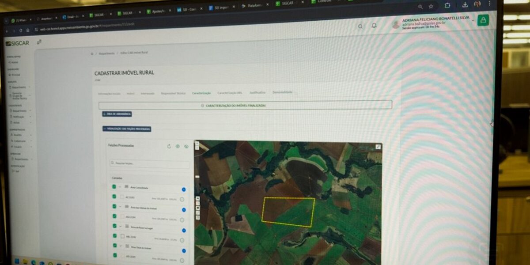The width and height of the screenshot is (530, 265).
Task: Uncheck the Área Consolidada layer checkbox
Action: coord(114,187)
